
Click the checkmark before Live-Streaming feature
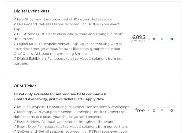(x=15, y=19)
